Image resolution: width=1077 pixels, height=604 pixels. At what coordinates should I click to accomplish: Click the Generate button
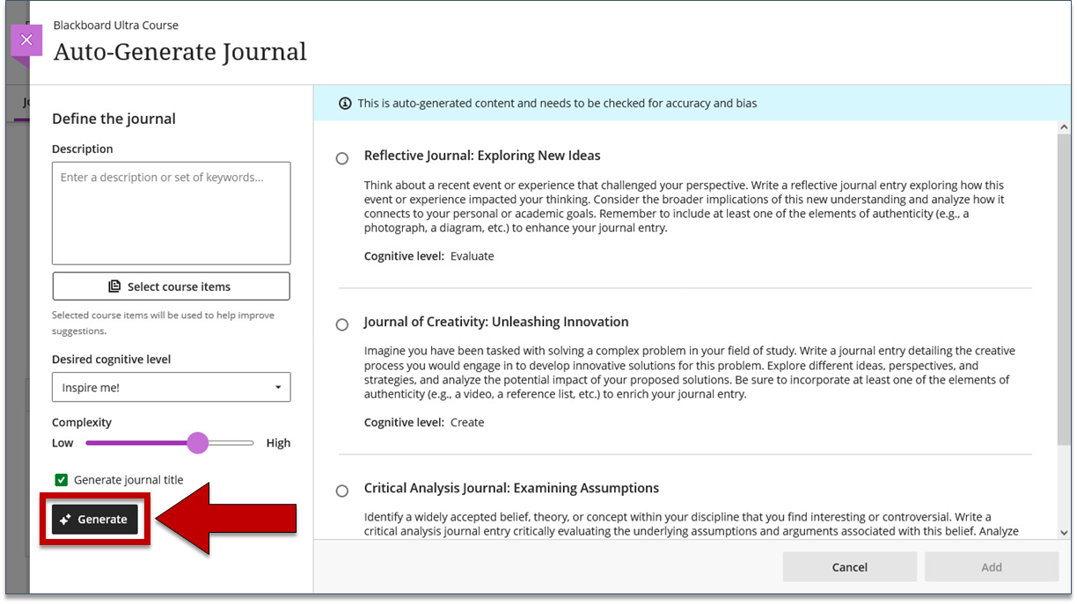(x=95, y=520)
